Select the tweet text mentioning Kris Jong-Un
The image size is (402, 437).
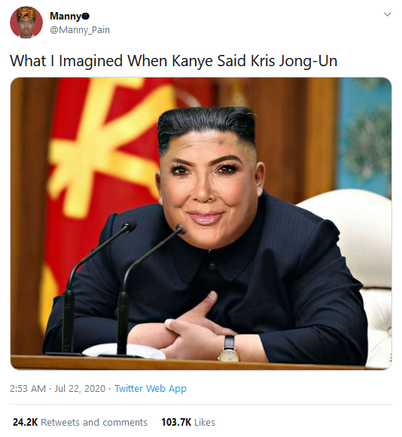(x=173, y=61)
